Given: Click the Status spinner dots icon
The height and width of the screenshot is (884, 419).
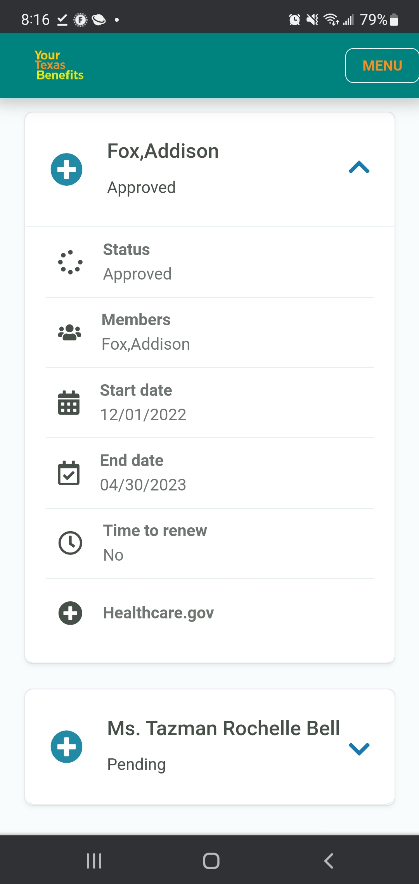Looking at the screenshot, I should click(x=70, y=262).
